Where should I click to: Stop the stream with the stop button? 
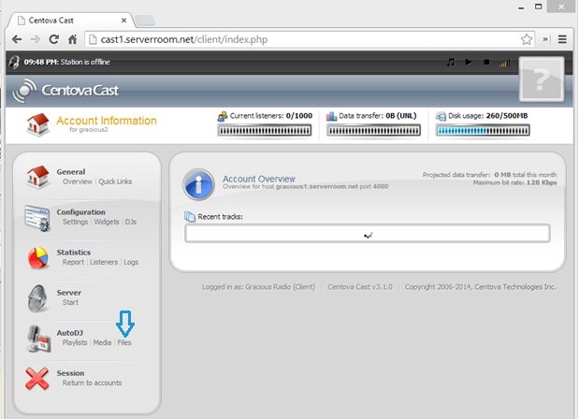tap(486, 62)
